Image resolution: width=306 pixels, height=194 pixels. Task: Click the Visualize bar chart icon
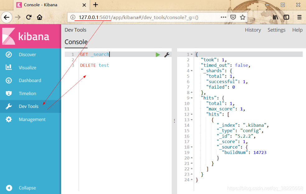pos(9,67)
